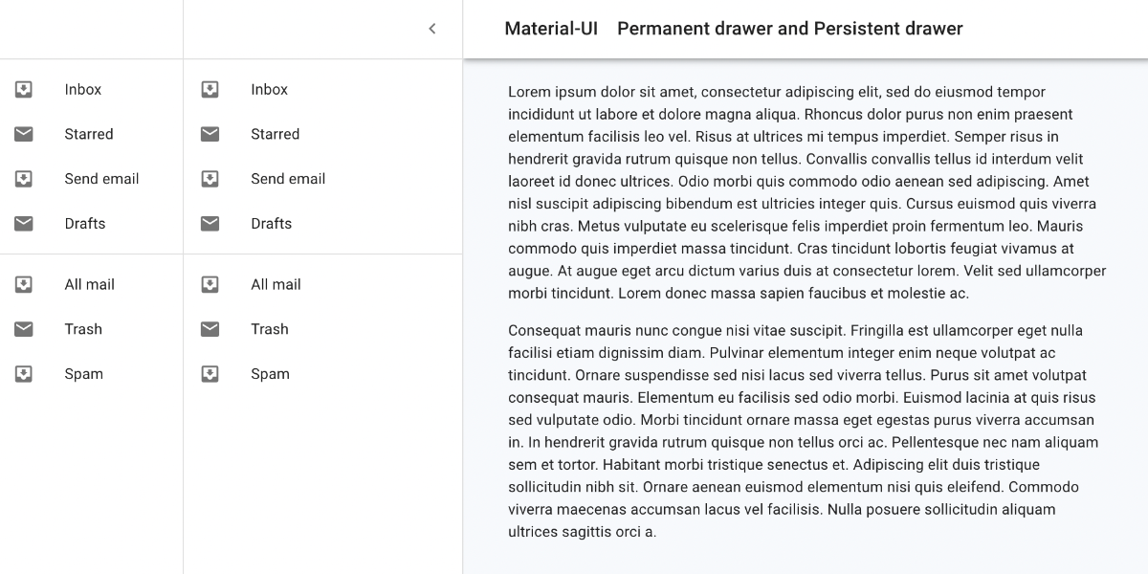Click the Trash envelope icon, left drawer
This screenshot has height=574, width=1148.
pos(24,329)
